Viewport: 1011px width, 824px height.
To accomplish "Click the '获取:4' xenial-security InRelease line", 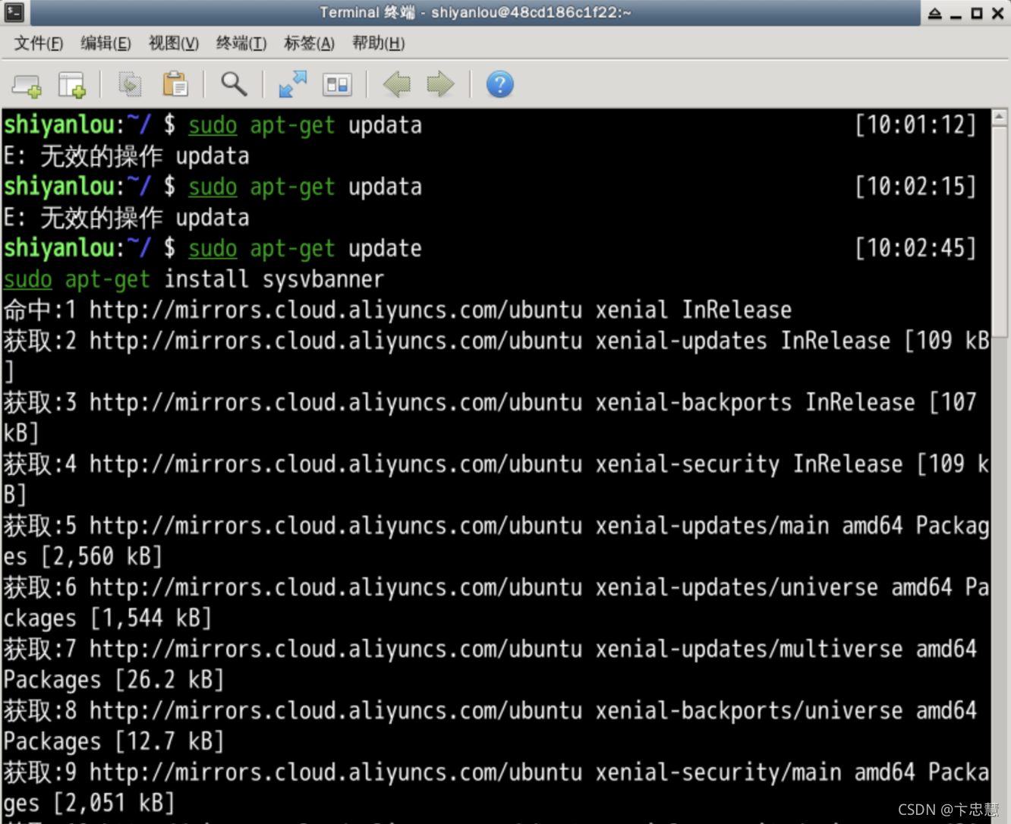I will tap(496, 464).
